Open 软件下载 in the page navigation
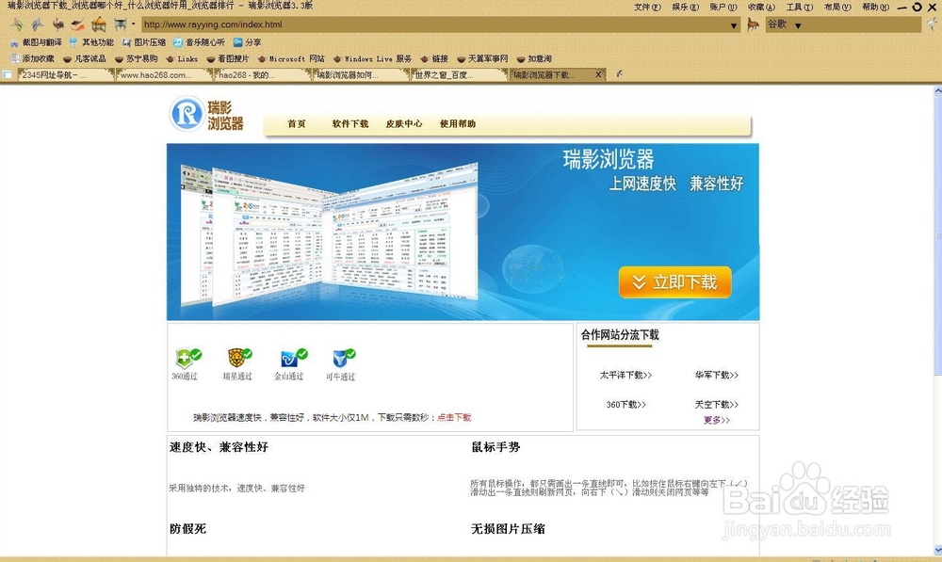 pos(350,123)
